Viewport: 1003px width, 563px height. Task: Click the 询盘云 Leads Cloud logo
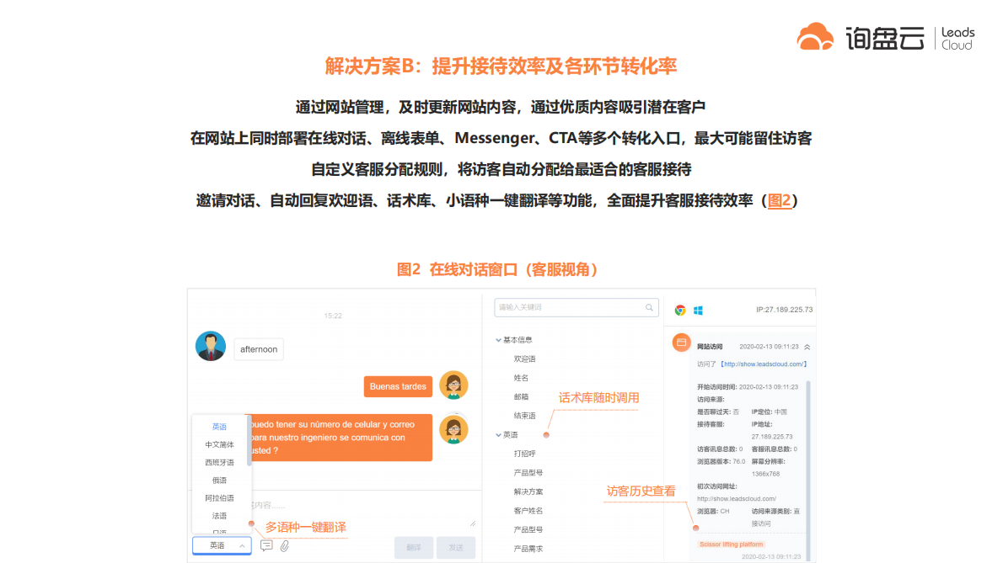[x=885, y=36]
